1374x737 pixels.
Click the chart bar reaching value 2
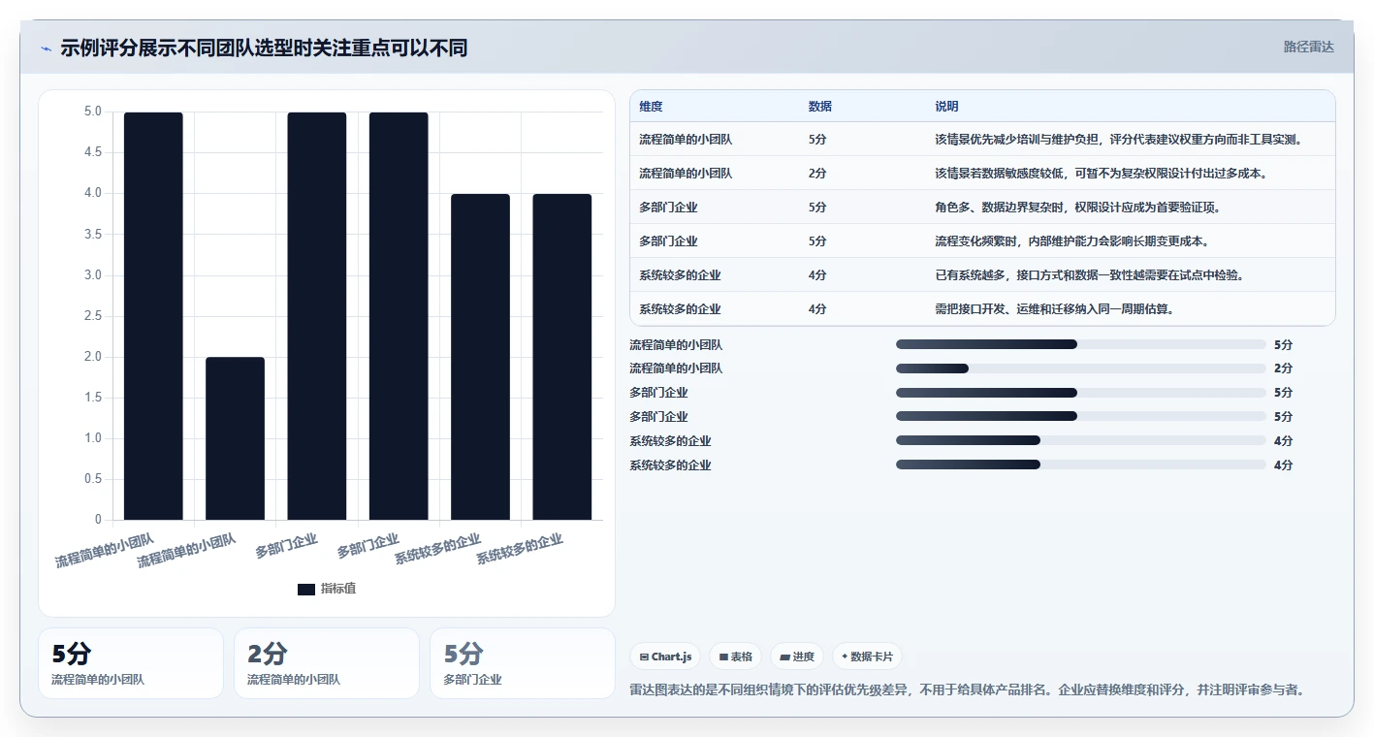(x=235, y=438)
